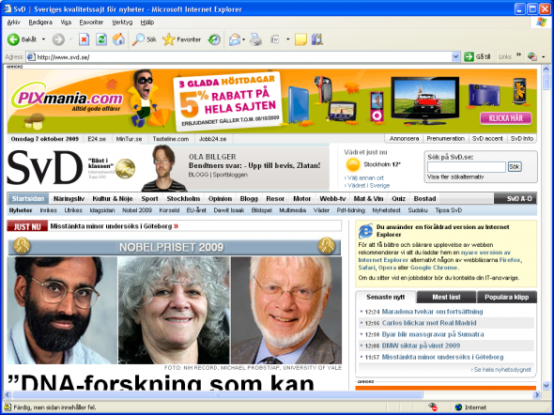Click the KLICKA HÄR banner button

[505, 118]
